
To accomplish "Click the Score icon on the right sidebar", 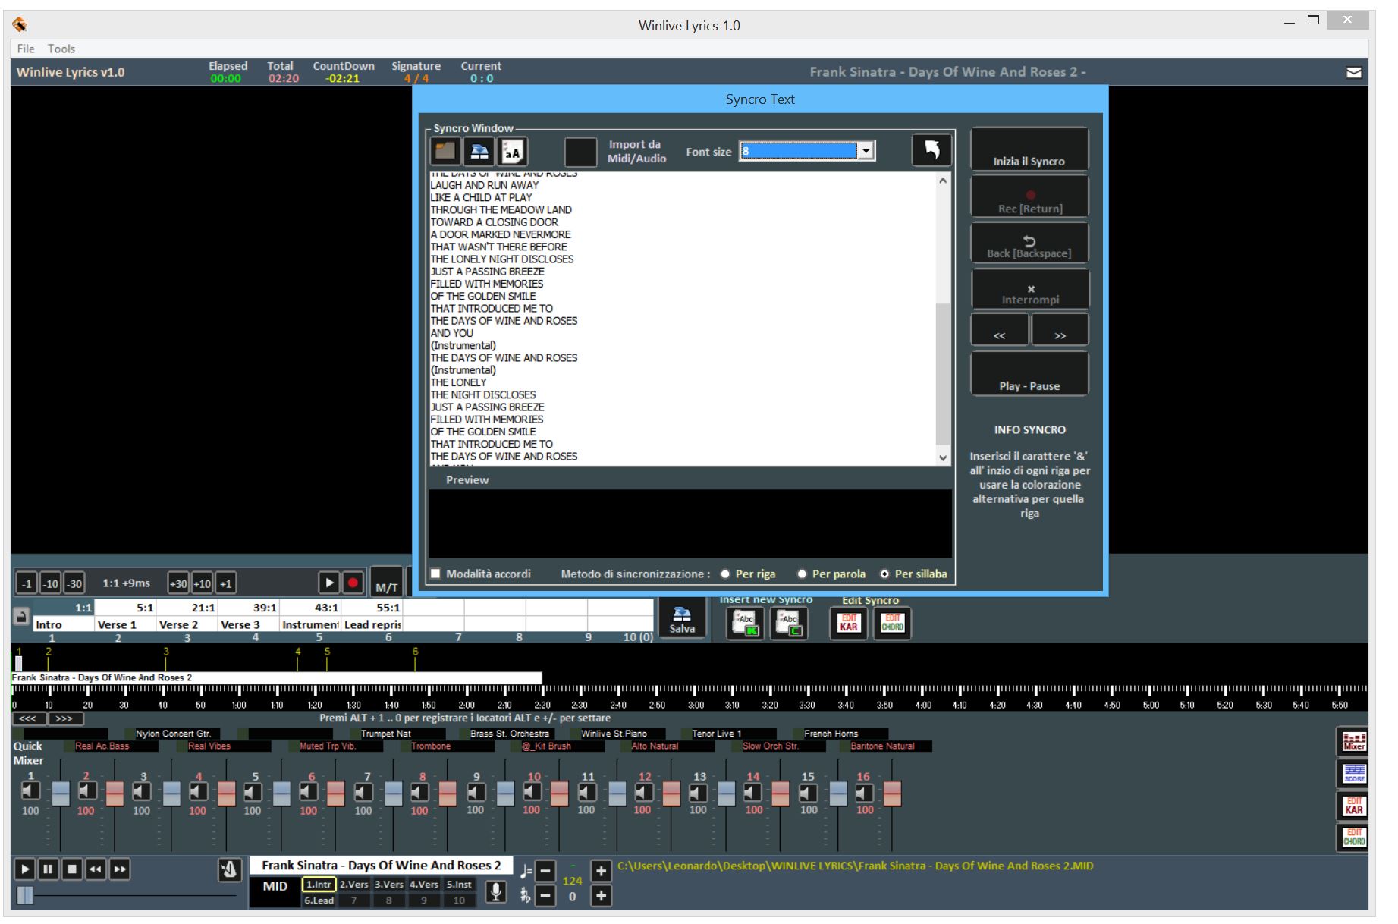I will (x=1354, y=774).
